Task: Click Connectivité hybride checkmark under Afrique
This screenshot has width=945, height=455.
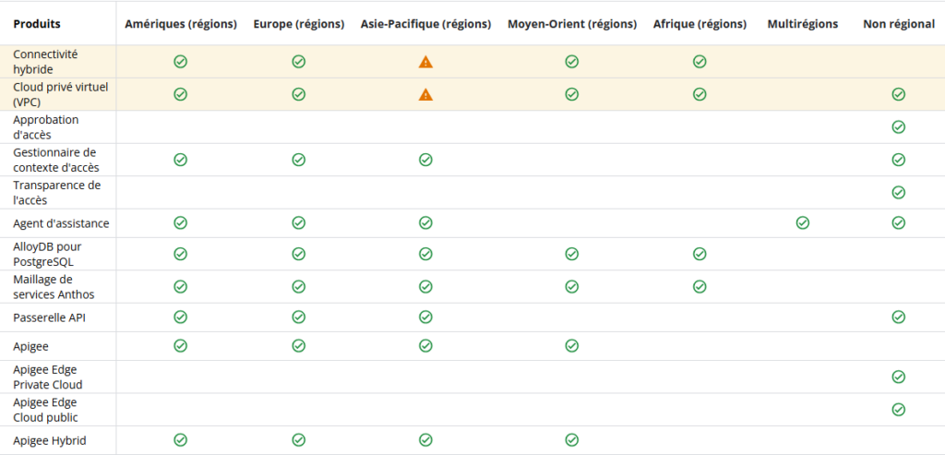Action: coord(700,62)
